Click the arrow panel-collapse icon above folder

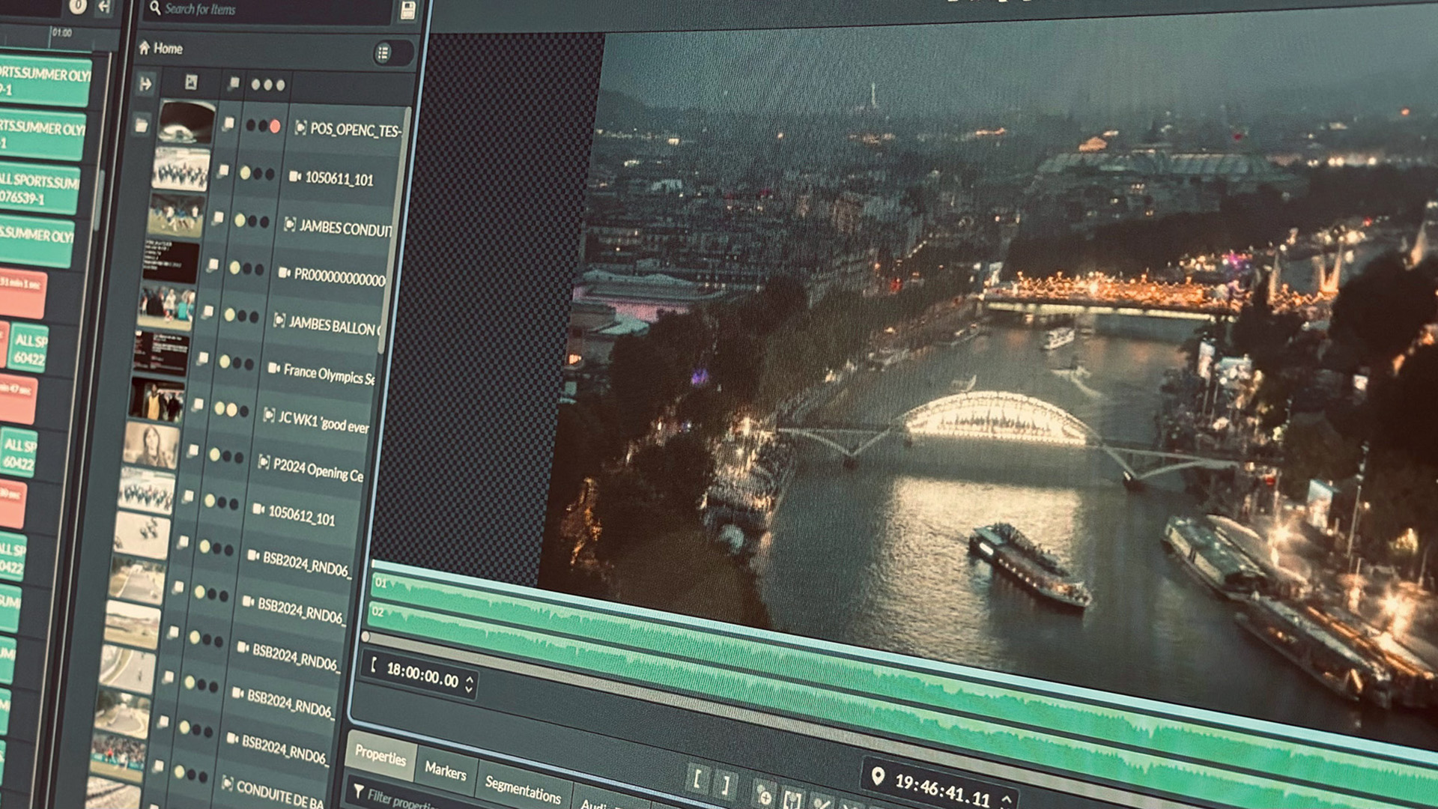[x=145, y=84]
